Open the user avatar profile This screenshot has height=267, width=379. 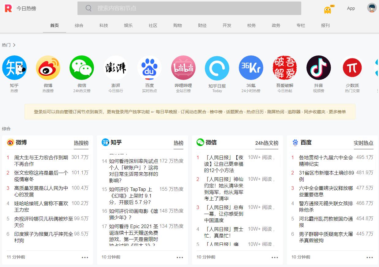coord(372,8)
